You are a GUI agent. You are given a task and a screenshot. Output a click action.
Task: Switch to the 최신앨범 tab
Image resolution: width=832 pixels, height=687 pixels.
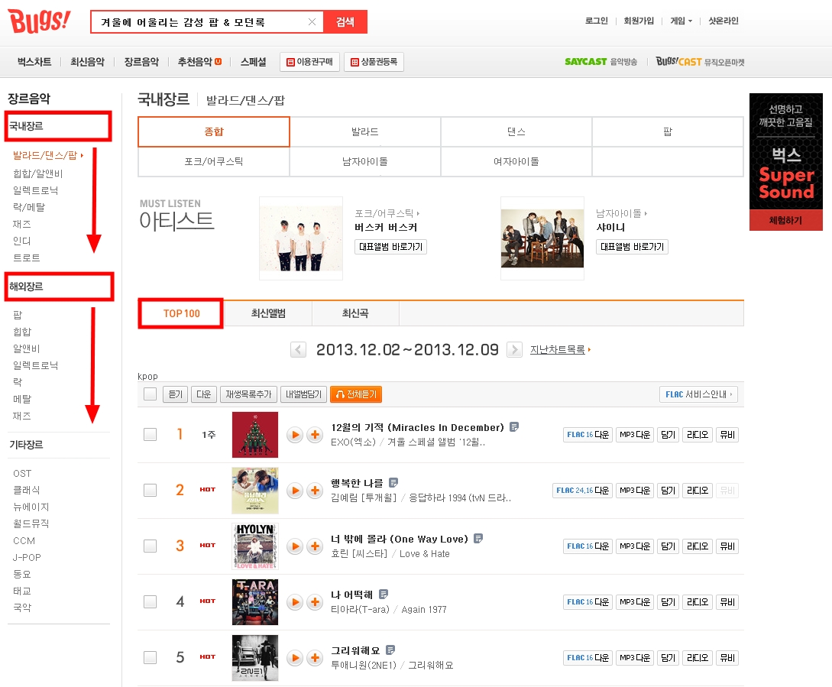(268, 313)
